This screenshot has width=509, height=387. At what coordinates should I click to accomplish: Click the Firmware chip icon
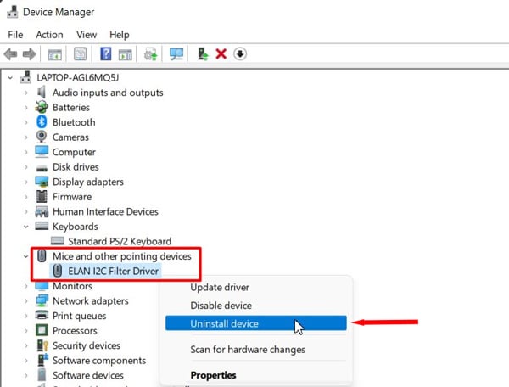pyautogui.click(x=42, y=196)
